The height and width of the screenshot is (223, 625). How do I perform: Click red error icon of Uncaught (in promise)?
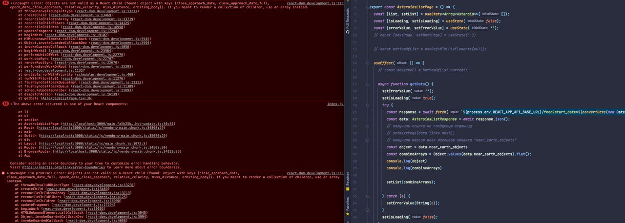point(3,173)
